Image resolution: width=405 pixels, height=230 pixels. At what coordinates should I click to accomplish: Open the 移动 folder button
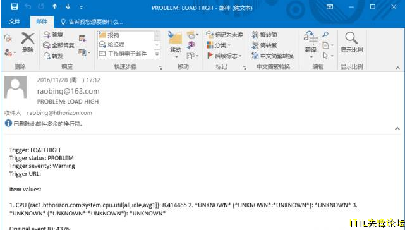[x=176, y=44]
